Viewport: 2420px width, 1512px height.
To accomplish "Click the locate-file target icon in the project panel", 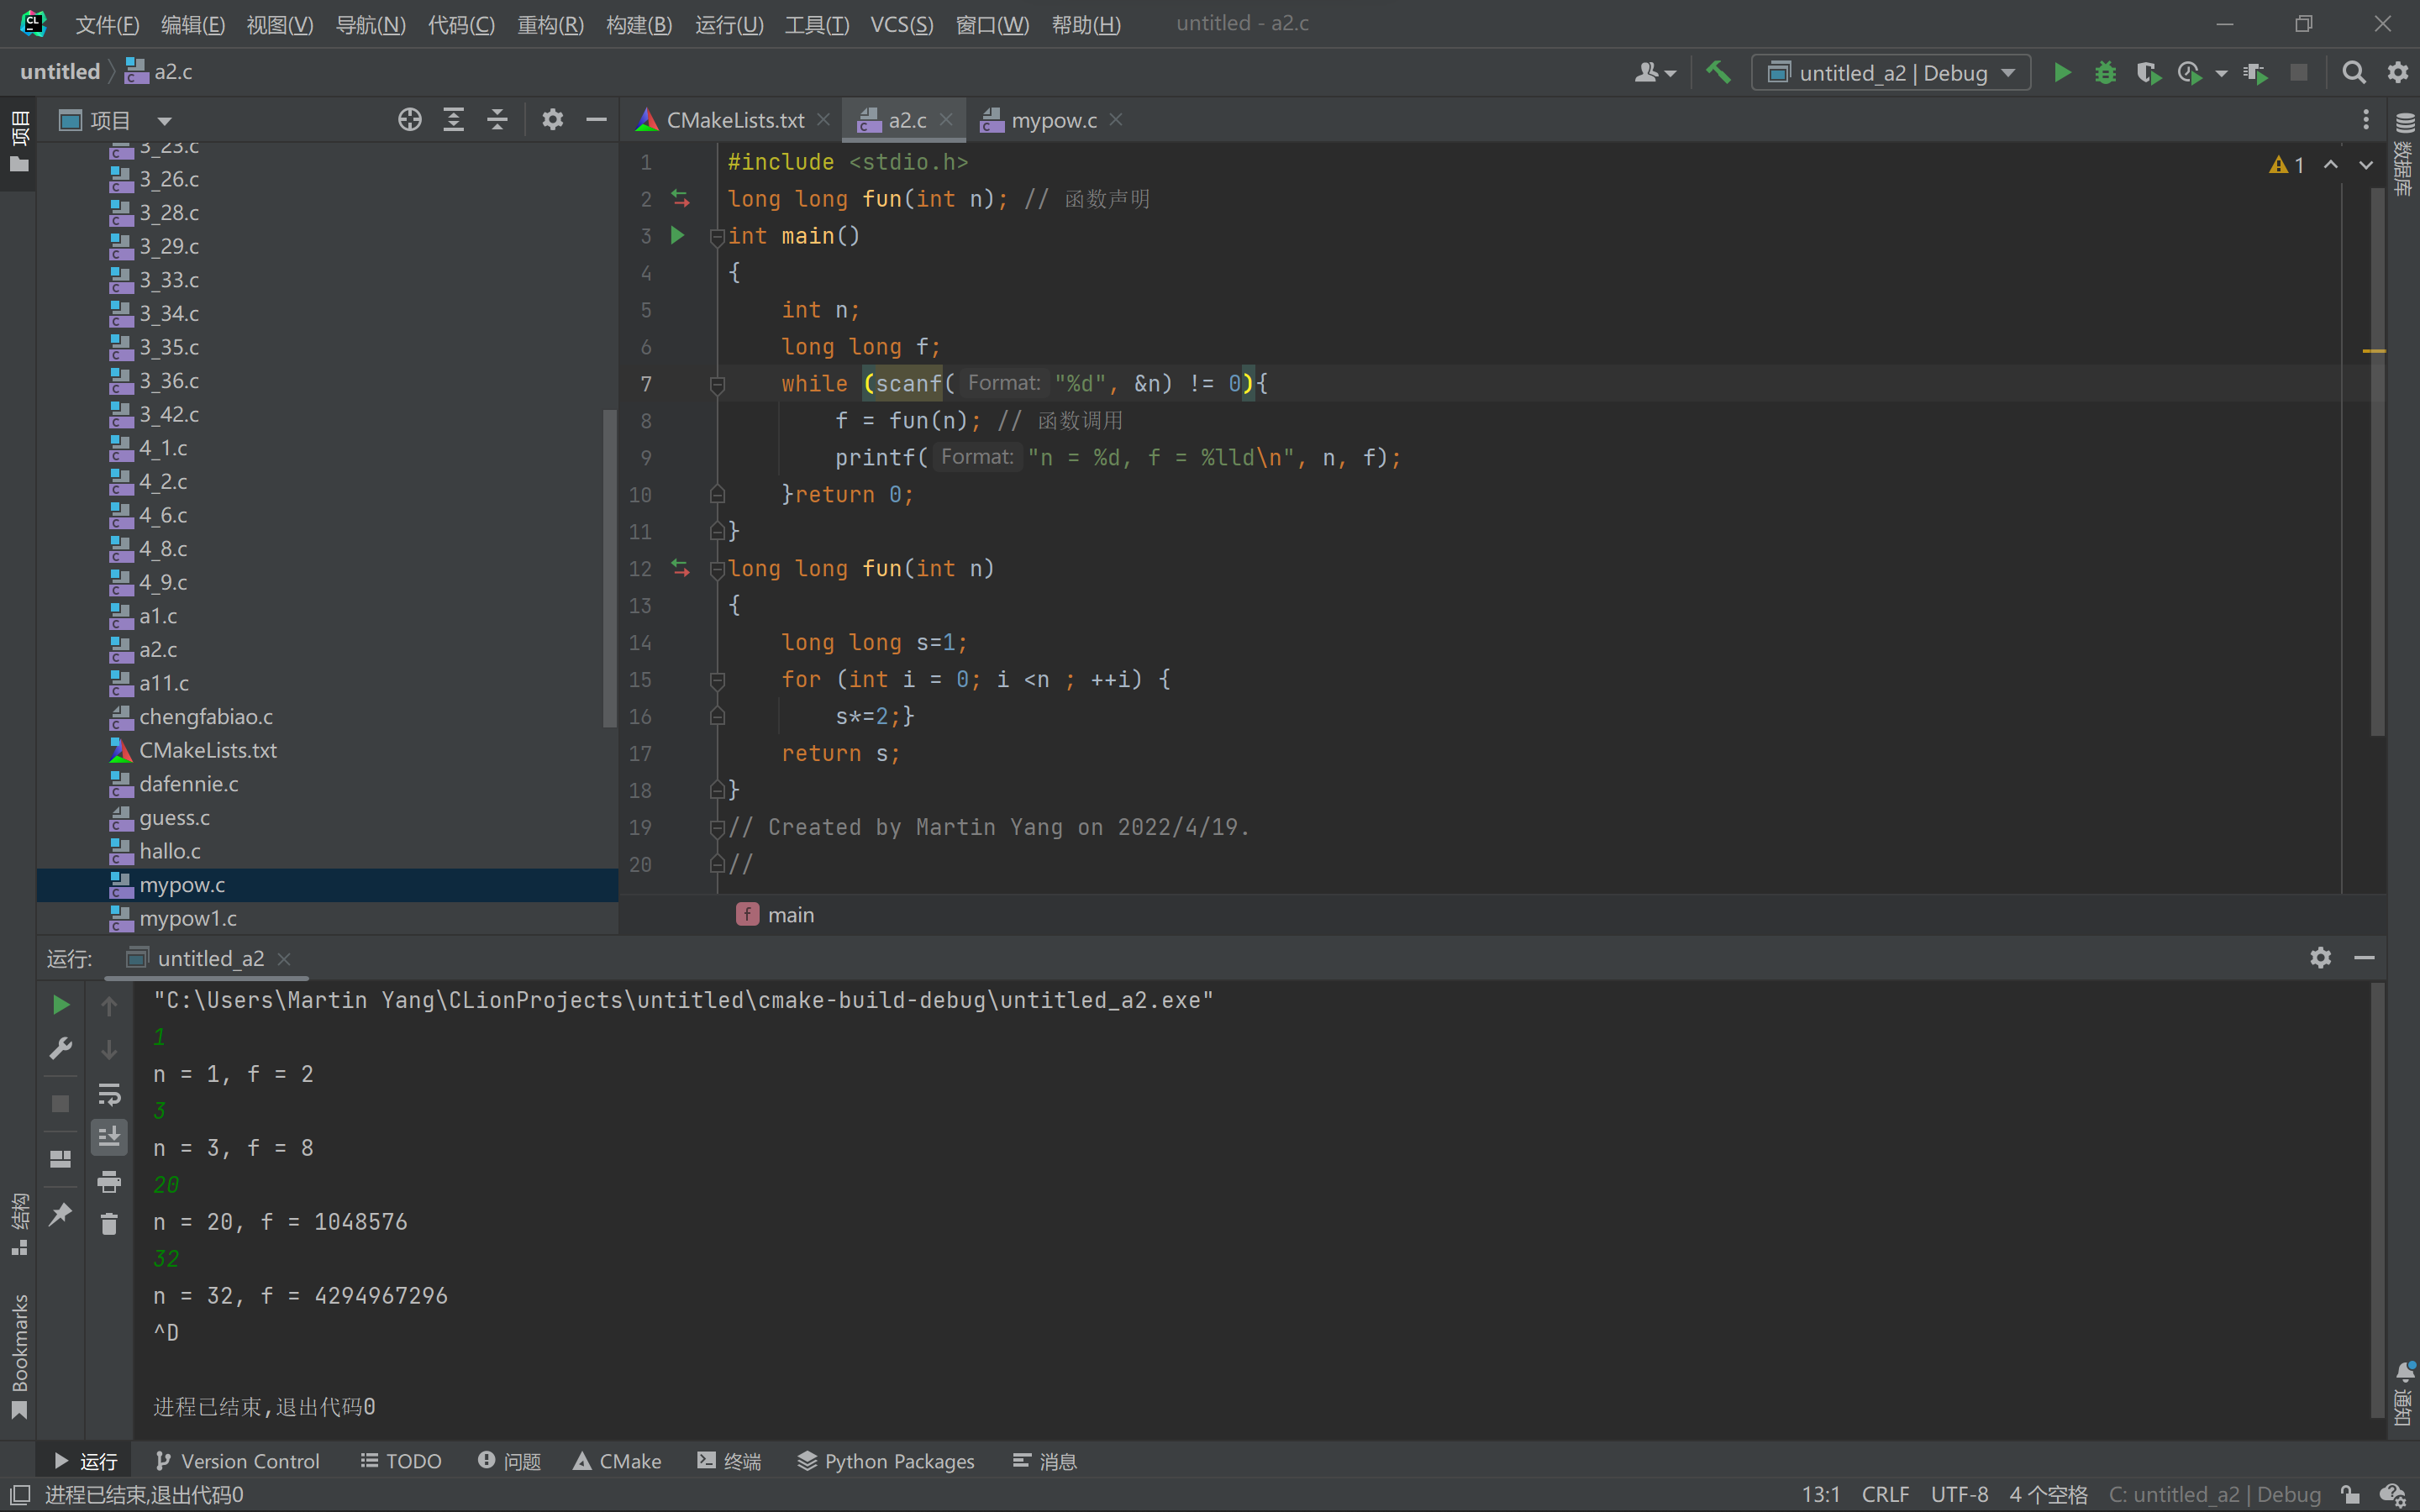I will click(409, 120).
